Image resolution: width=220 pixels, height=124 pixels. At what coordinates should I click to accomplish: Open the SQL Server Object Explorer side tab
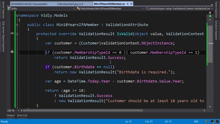point(3,37)
